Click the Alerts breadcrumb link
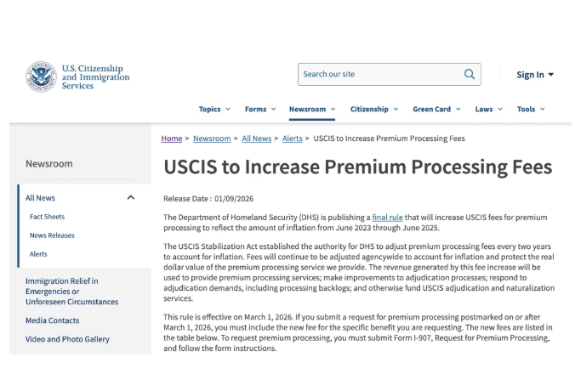The height and width of the screenshot is (368, 575). [292, 139]
